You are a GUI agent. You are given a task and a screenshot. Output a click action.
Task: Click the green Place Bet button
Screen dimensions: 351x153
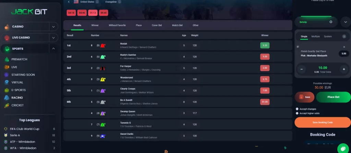[333, 97]
